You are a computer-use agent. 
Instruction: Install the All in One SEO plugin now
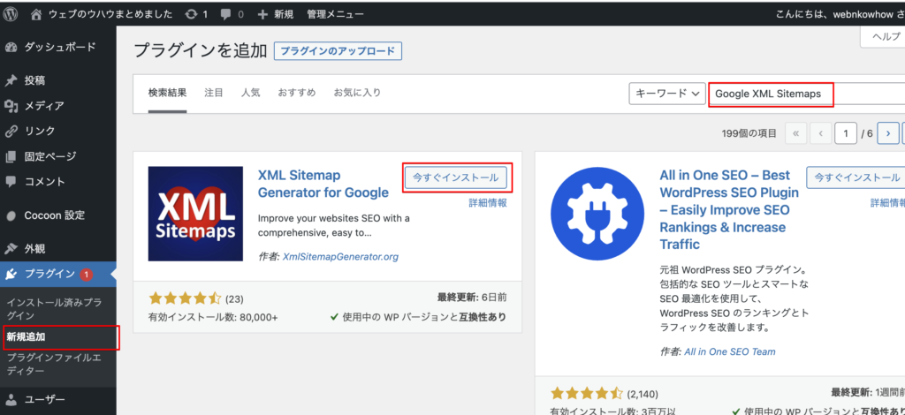tap(857, 177)
